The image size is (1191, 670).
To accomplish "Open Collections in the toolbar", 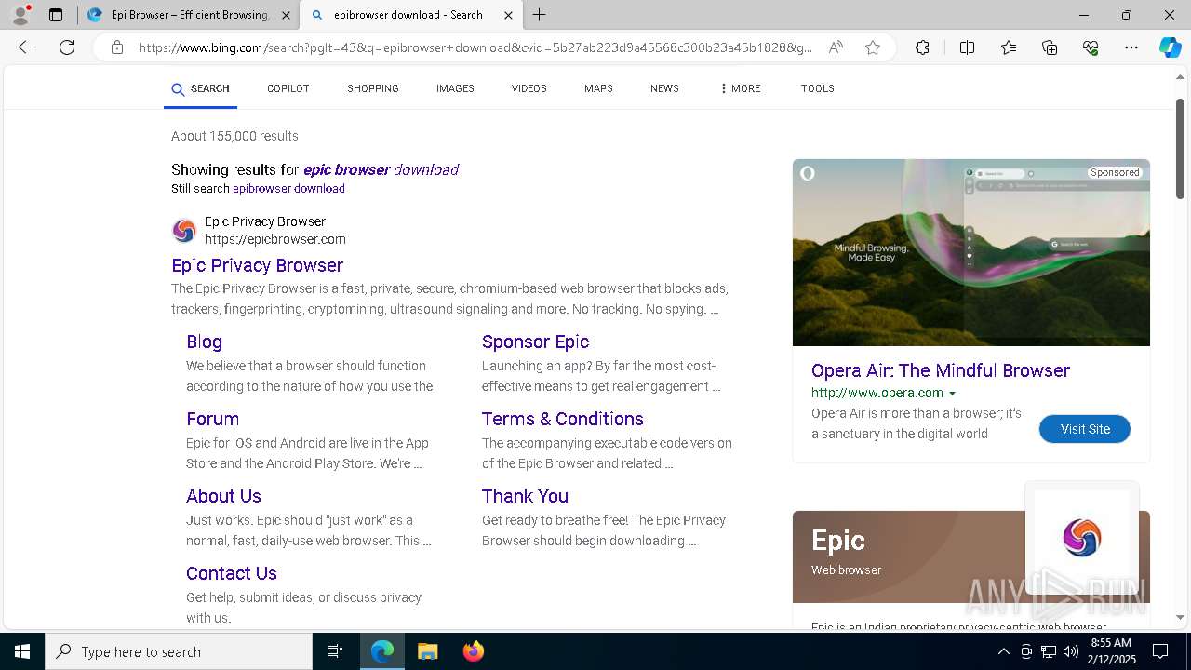I will click(1050, 47).
